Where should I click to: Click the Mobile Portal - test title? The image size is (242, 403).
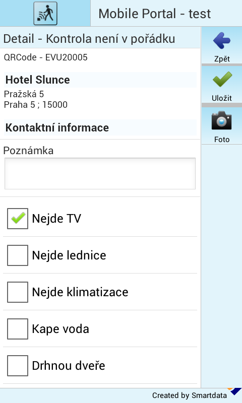pyautogui.click(x=155, y=14)
